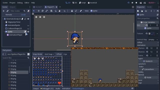160x90 pixels.
Task: Open the Debug menu
Action: click(20, 3)
